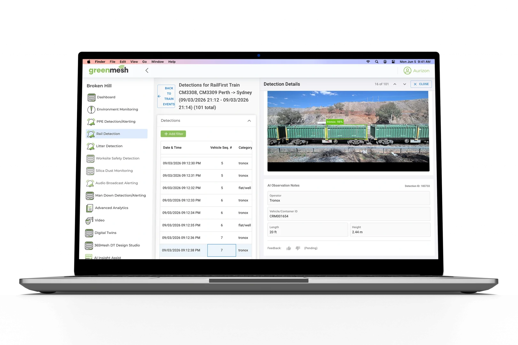Screen dimensions: 518x345
Task: Open the Window menu
Action: [x=158, y=62]
